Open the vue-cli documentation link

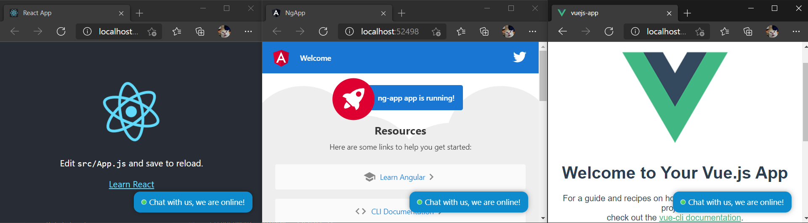pos(700,218)
